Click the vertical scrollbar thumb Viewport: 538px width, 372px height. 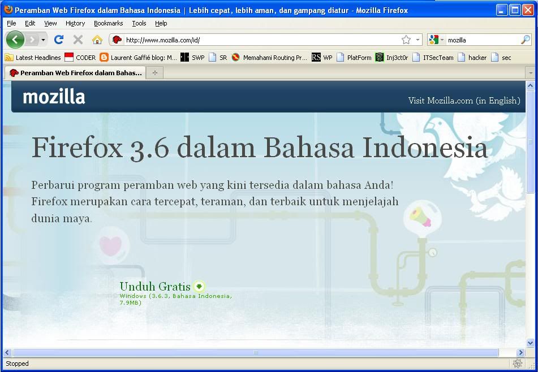(530, 141)
